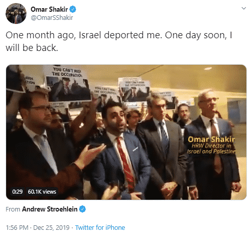Play the embedded tweet video

pyautogui.click(x=126, y=132)
